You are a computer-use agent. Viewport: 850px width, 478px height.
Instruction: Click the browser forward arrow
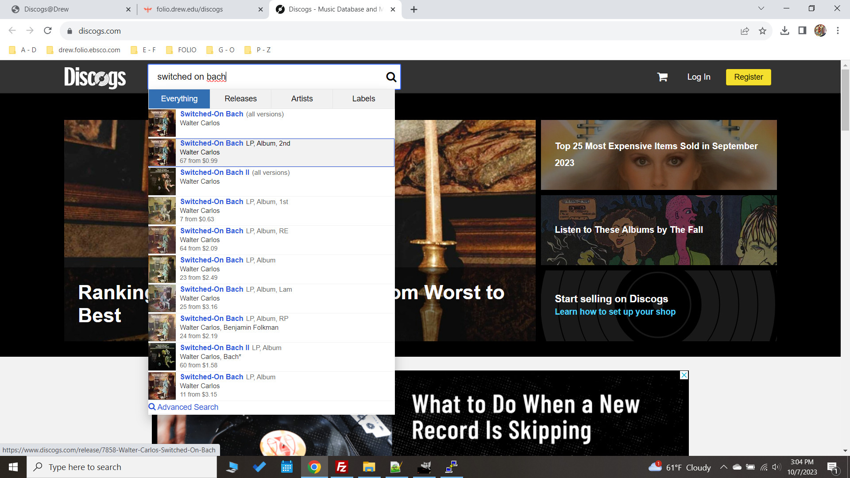pos(30,31)
